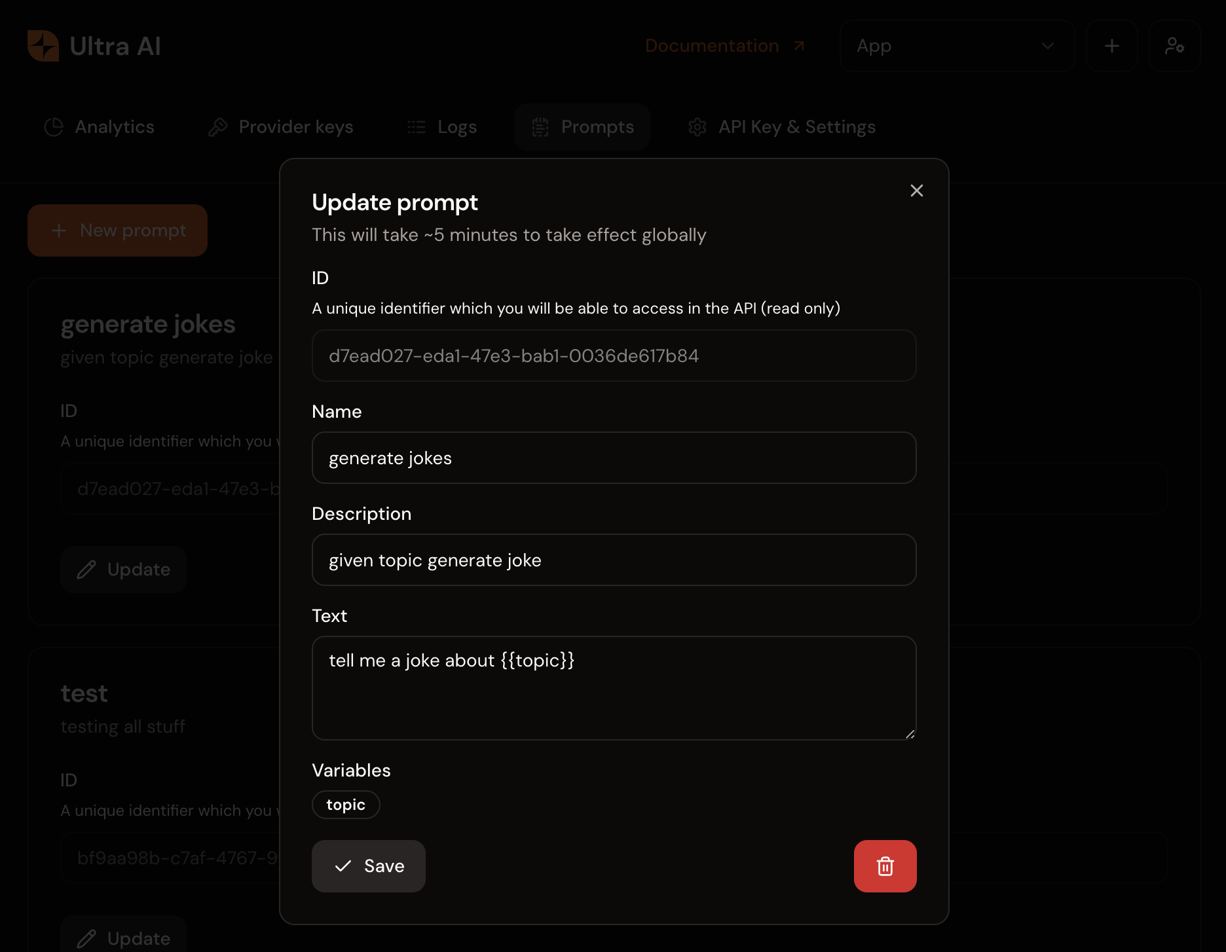Focus the Description input field
This screenshot has height=952, width=1226.
point(614,560)
